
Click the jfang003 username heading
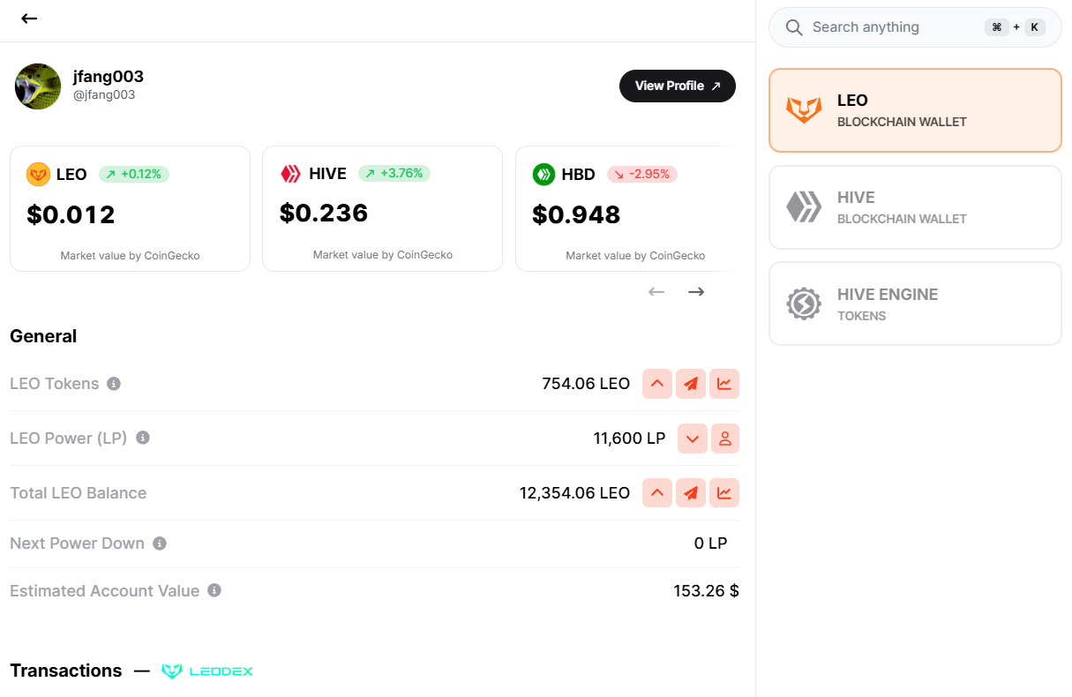click(109, 76)
